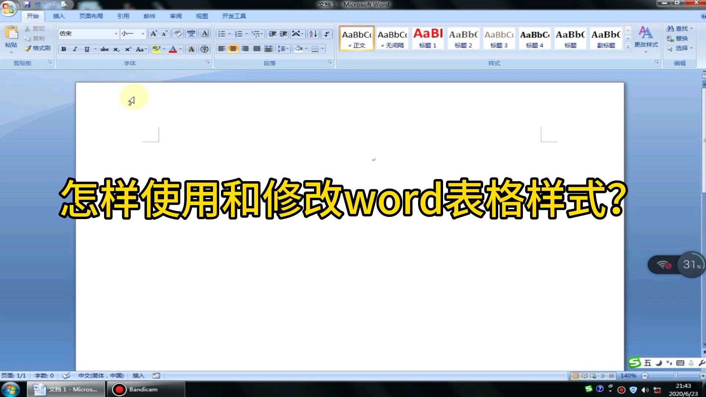Sort the selected text
Image resolution: width=706 pixels, height=397 pixels.
tap(313, 34)
